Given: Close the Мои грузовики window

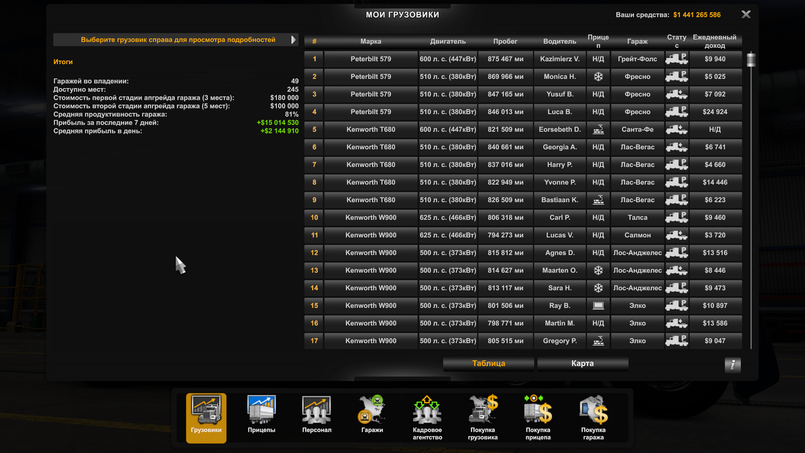Looking at the screenshot, I should click(746, 14).
